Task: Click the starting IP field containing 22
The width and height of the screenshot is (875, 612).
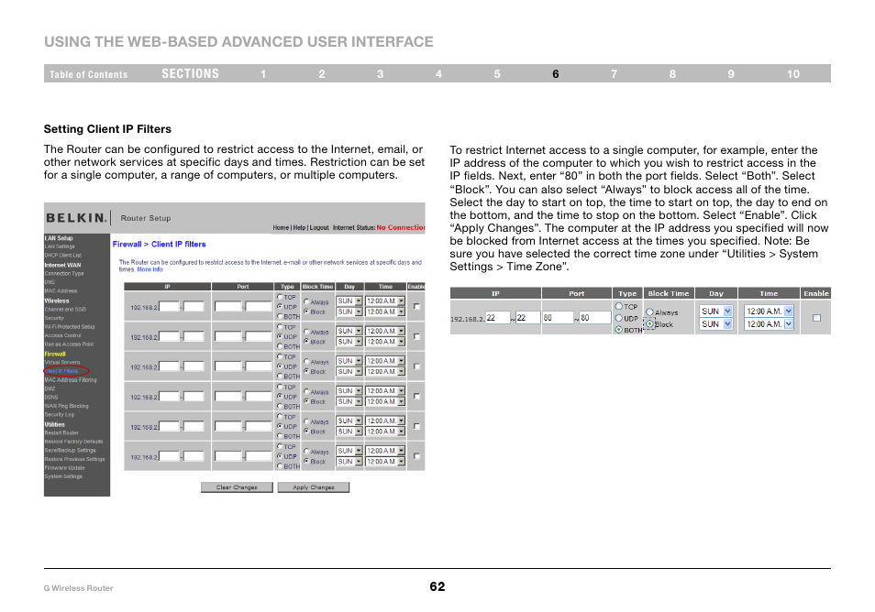Action: coord(498,318)
